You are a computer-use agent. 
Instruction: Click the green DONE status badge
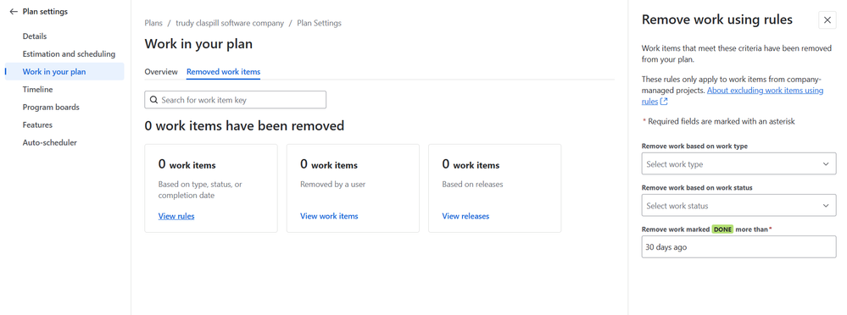[x=722, y=229]
